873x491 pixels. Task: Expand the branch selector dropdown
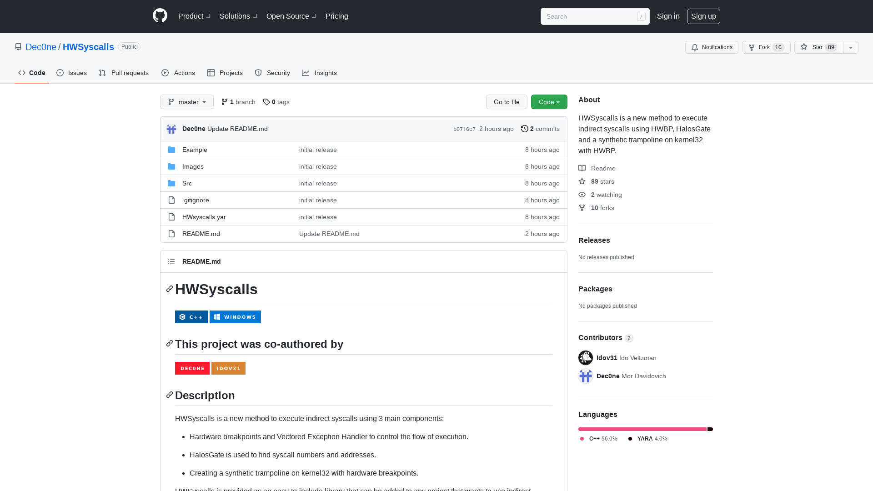point(186,102)
